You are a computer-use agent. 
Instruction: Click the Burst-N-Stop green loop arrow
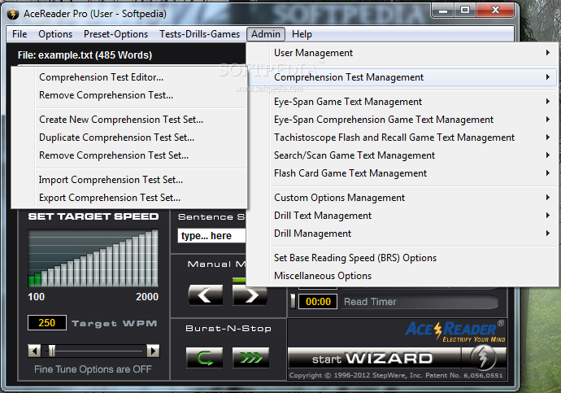click(x=204, y=357)
